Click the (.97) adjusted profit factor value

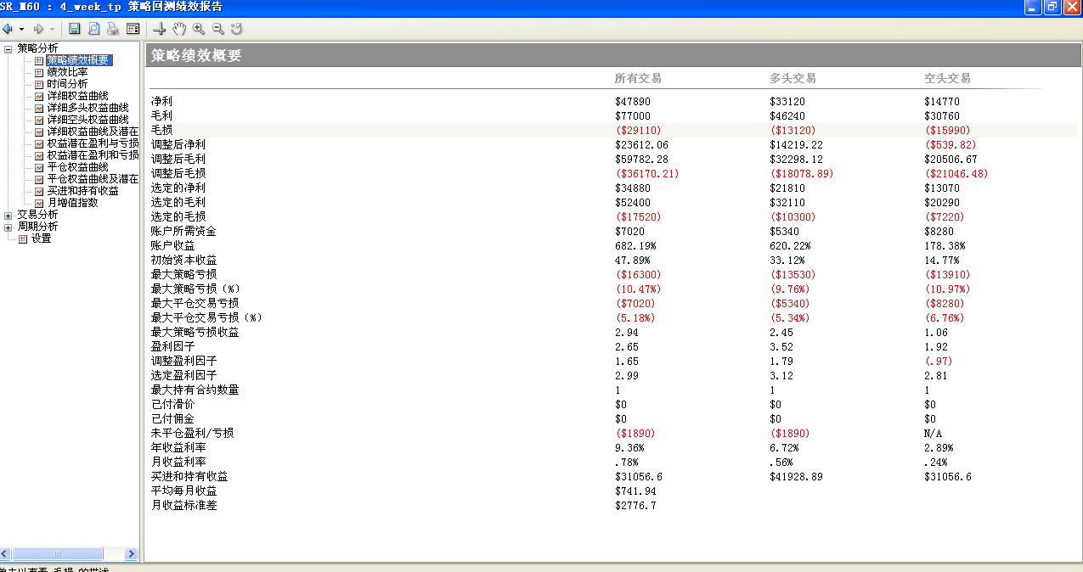pos(939,362)
